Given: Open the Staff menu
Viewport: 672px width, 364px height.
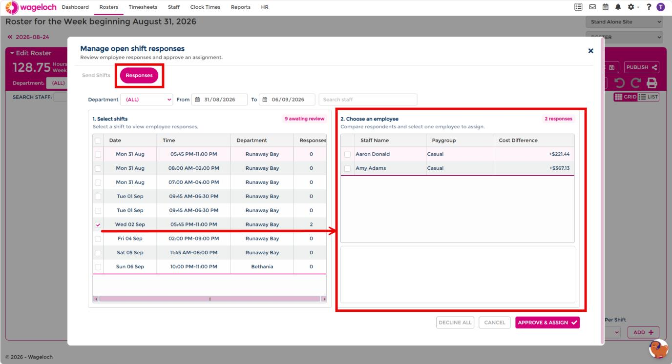Looking at the screenshot, I should (173, 7).
